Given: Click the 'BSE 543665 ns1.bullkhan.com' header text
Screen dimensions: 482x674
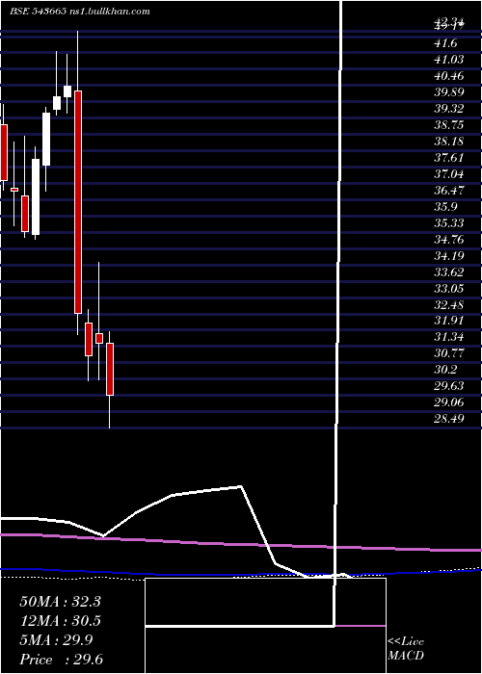Looking at the screenshot, I should (80, 12).
